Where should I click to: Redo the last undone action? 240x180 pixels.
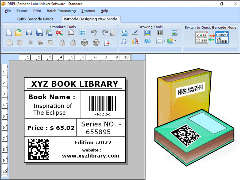(x=105, y=33)
